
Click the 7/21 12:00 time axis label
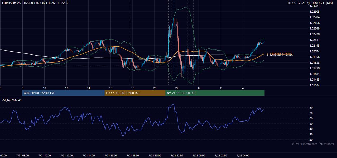point(66,156)
